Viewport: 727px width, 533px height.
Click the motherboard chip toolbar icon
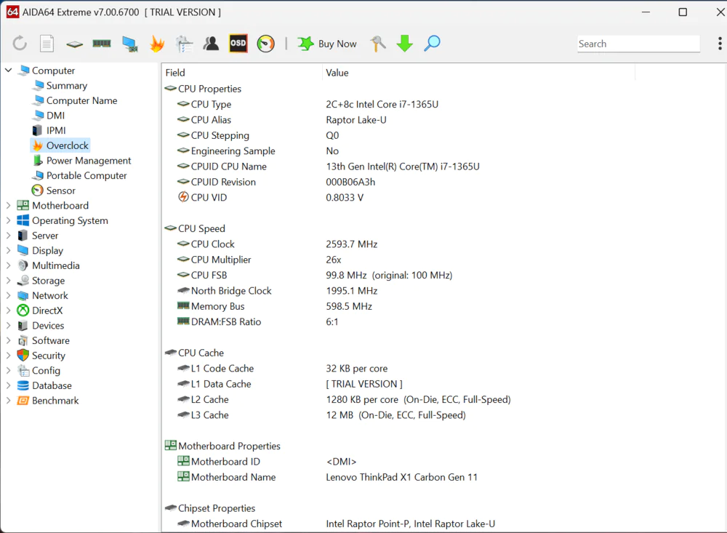tap(74, 44)
